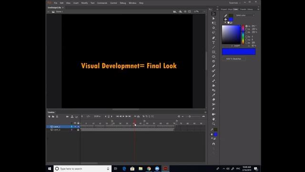
Task: Select the Pen tool
Action: (213, 38)
